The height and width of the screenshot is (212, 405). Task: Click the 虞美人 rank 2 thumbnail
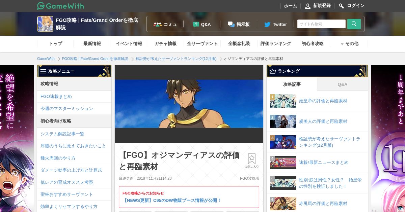point(283,121)
